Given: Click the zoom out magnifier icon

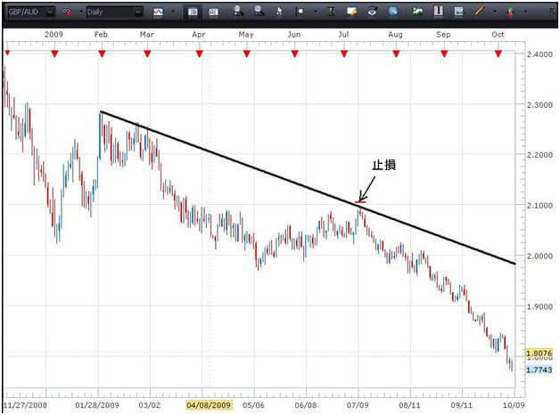Looking at the screenshot, I should pyautogui.click(x=259, y=12).
